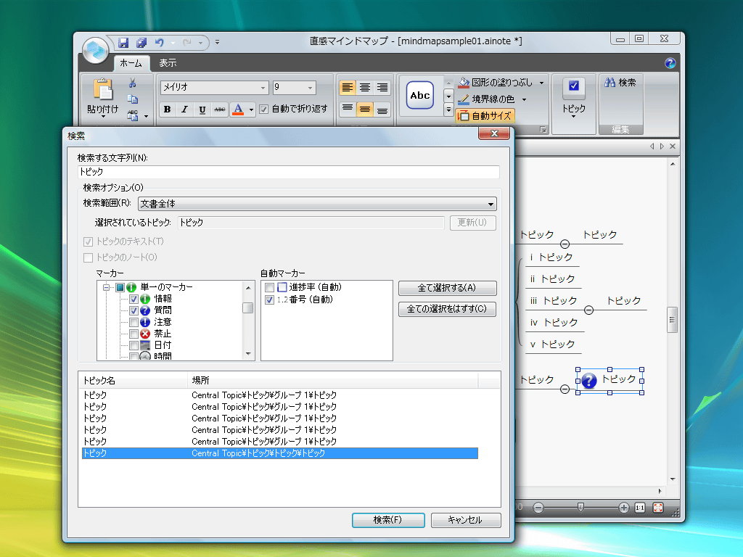Image resolution: width=743 pixels, height=557 pixels.
Task: Click the Redo arrow icon
Action: point(187,43)
